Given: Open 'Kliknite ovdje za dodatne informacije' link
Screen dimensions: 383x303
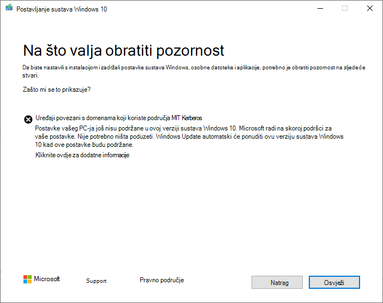Looking at the screenshot, I should pyautogui.click(x=82, y=155).
